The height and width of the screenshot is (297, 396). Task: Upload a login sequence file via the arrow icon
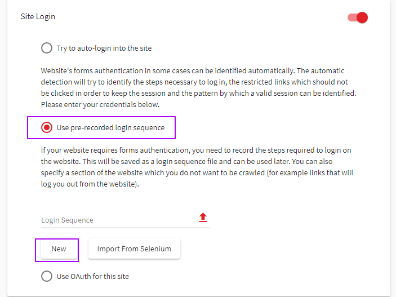(x=203, y=218)
